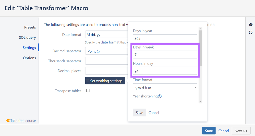Switch to the SQL query tab
Screen dimensions: 255x136
(27, 37)
